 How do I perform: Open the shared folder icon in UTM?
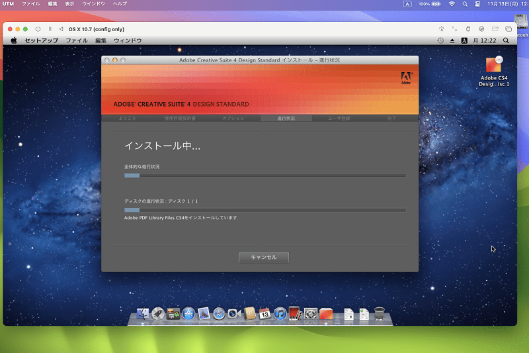(x=495, y=29)
